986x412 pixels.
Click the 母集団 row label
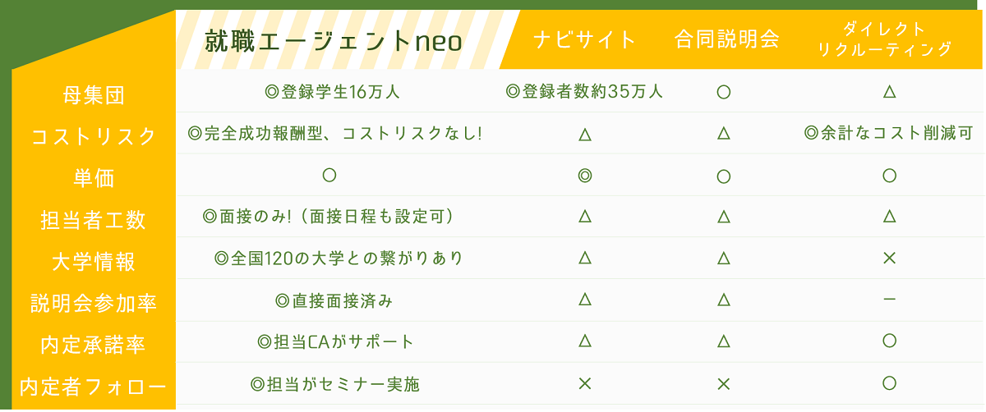click(94, 95)
